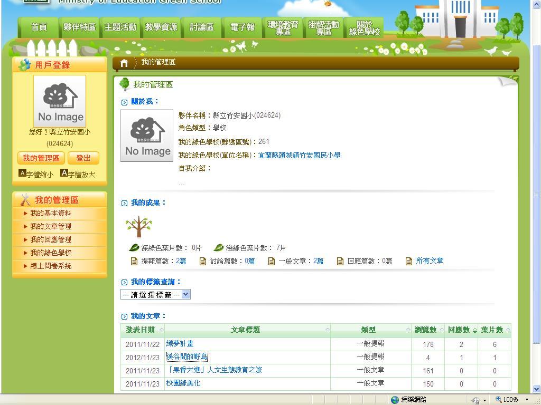Open the 教學資源 navigation tab
The height and width of the screenshot is (405, 541).
pos(161,27)
